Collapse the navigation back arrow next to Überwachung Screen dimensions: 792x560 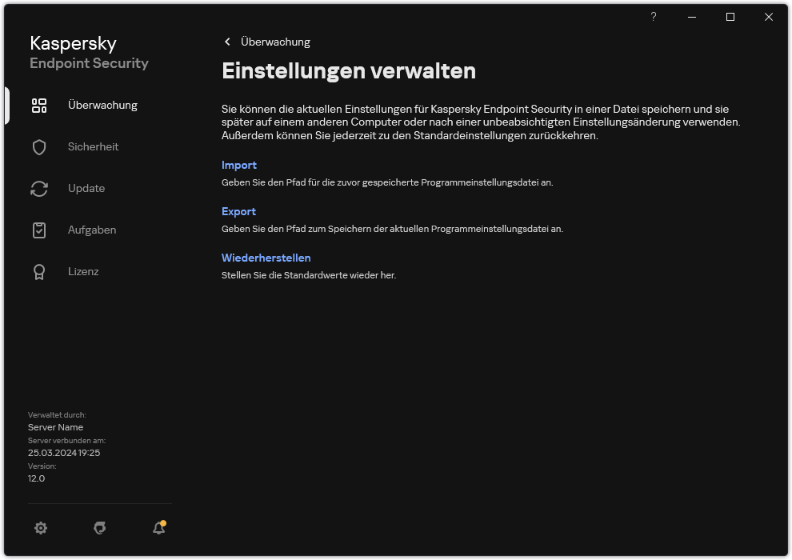[227, 42]
